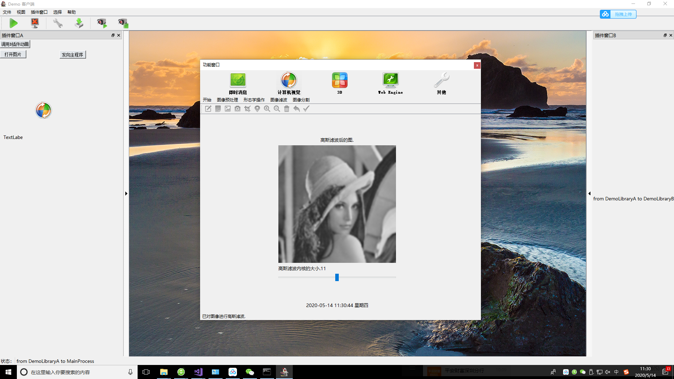Open the 插件窗口 menu in the menu bar
The height and width of the screenshot is (379, 674).
pos(39,12)
